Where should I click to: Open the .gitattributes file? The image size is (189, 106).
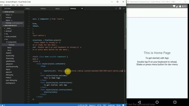coord(10,61)
